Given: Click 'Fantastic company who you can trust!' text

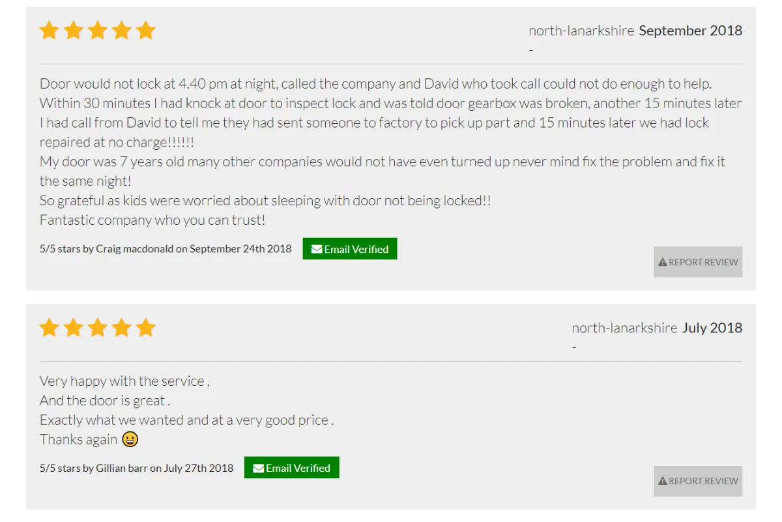Looking at the screenshot, I should 152,220.
